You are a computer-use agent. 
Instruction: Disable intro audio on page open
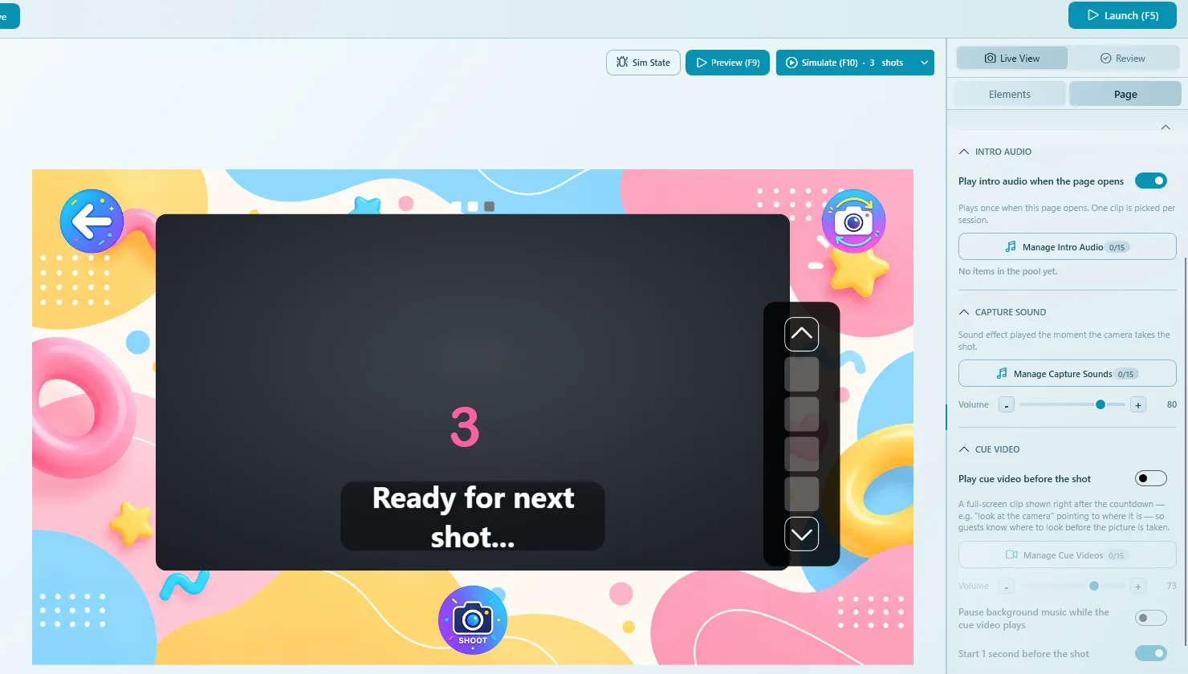click(1151, 181)
